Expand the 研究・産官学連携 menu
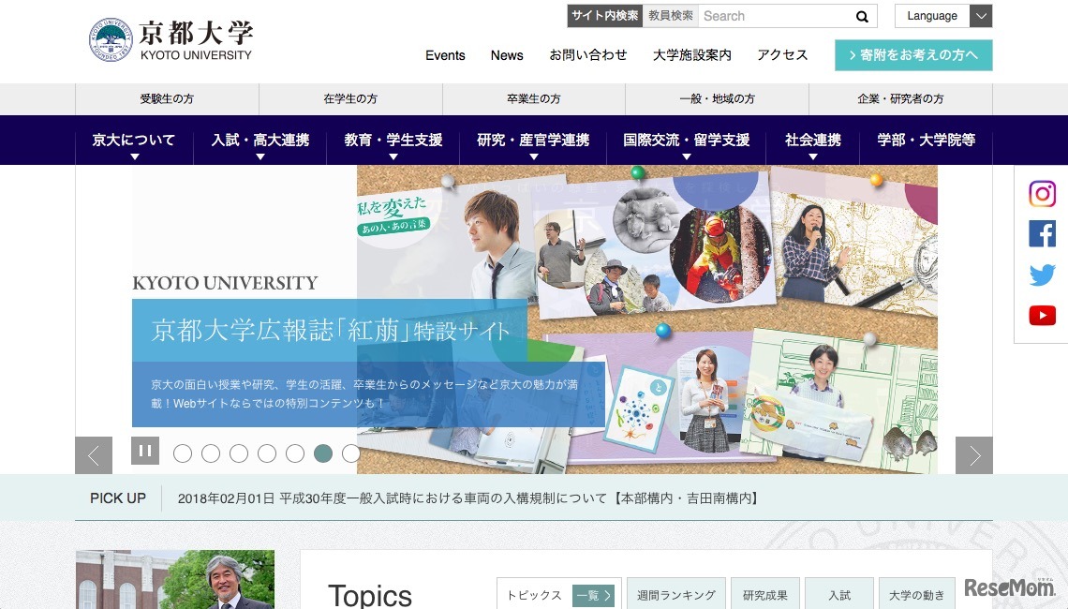This screenshot has width=1068, height=609. (x=533, y=141)
